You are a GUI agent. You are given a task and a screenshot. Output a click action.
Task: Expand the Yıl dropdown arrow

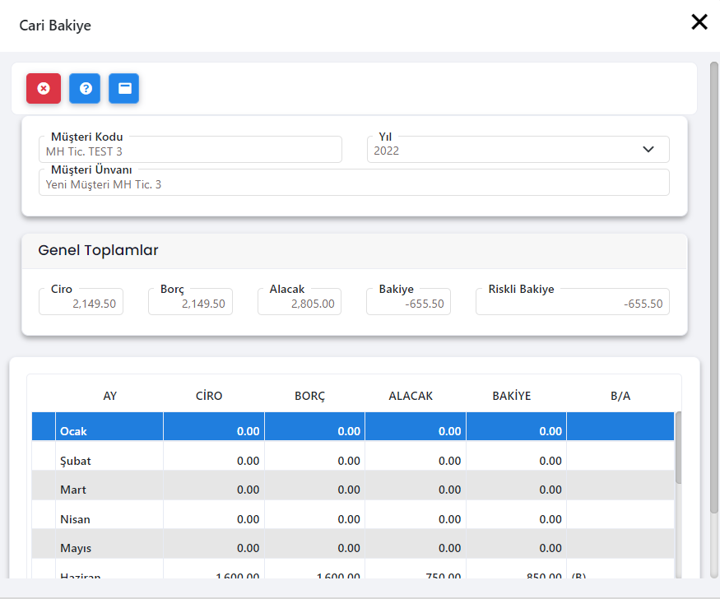[x=648, y=150]
